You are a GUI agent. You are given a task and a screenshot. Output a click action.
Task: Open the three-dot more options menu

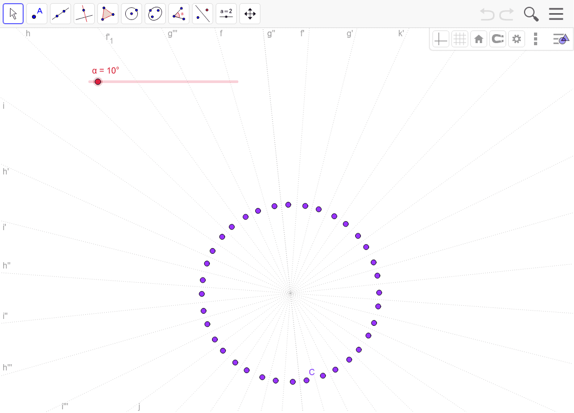(x=536, y=39)
